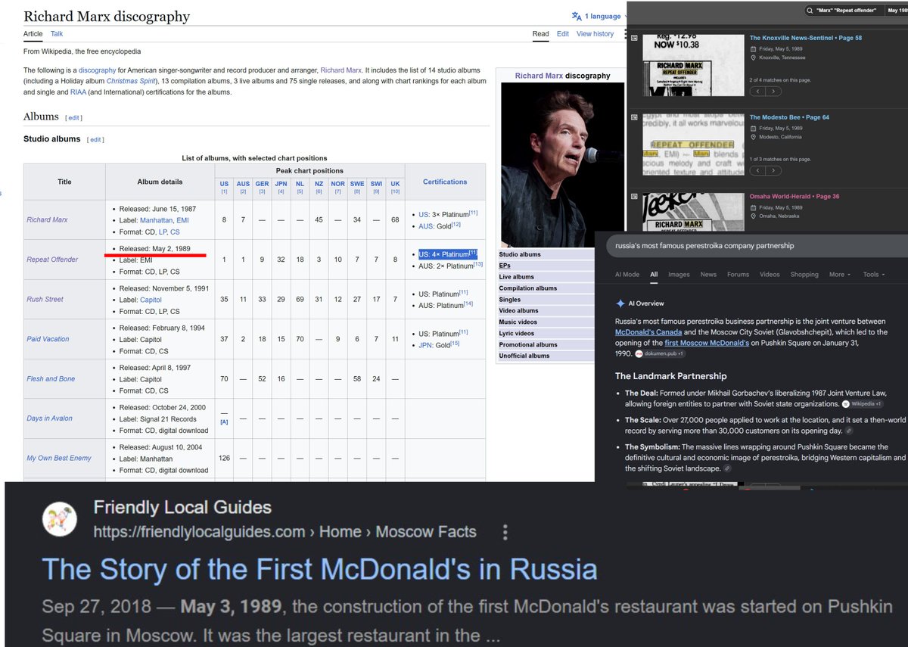Select the Forums tab in Google search
The width and height of the screenshot is (908, 647).
[x=738, y=275]
